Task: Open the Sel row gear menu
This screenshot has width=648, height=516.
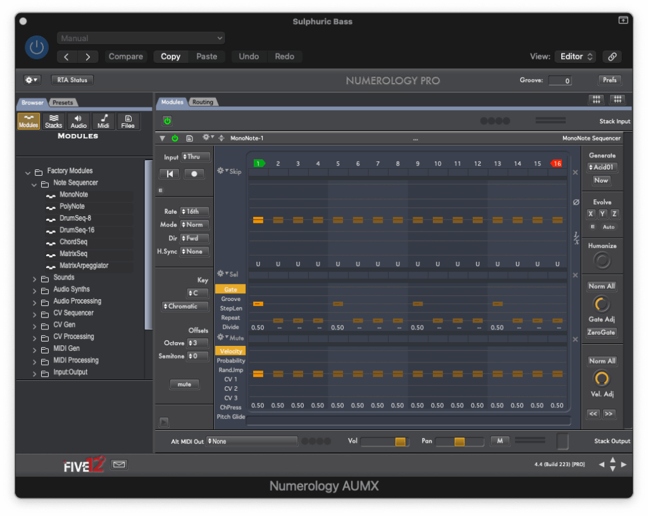Action: pyautogui.click(x=222, y=273)
